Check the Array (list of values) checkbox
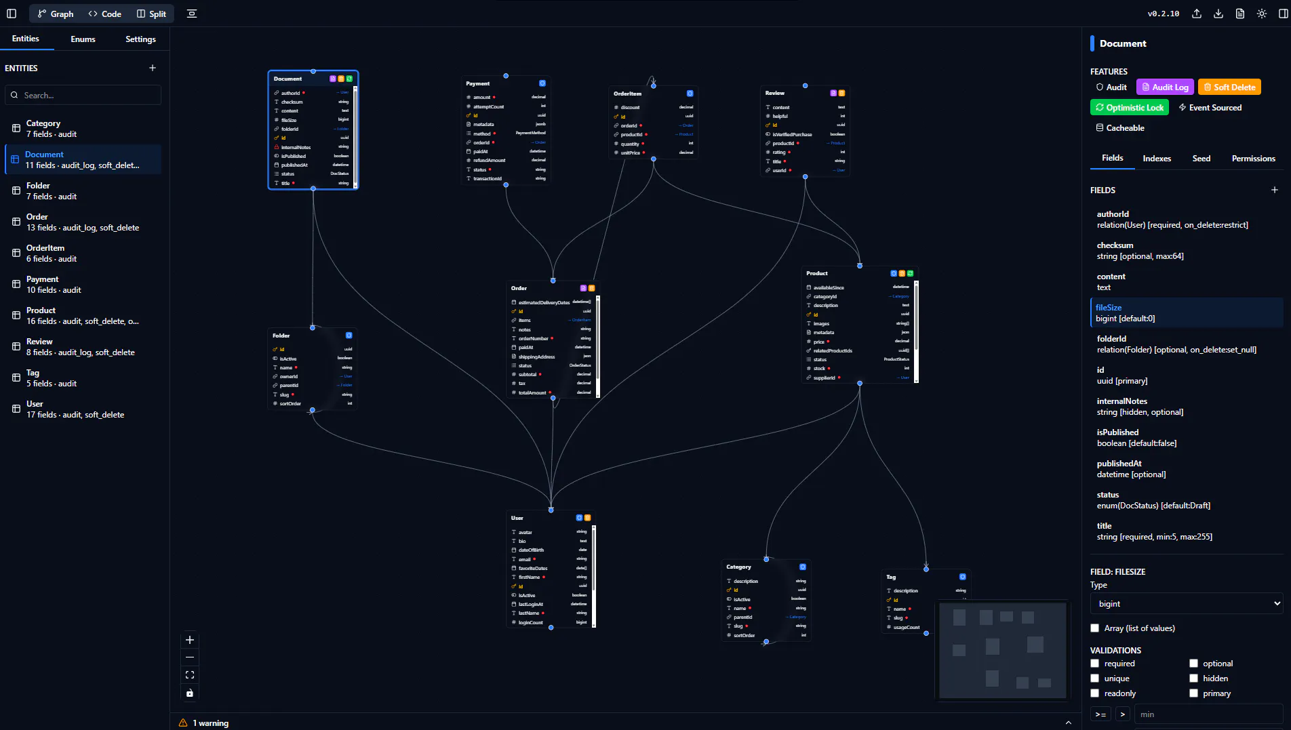The height and width of the screenshot is (730, 1291). point(1094,628)
